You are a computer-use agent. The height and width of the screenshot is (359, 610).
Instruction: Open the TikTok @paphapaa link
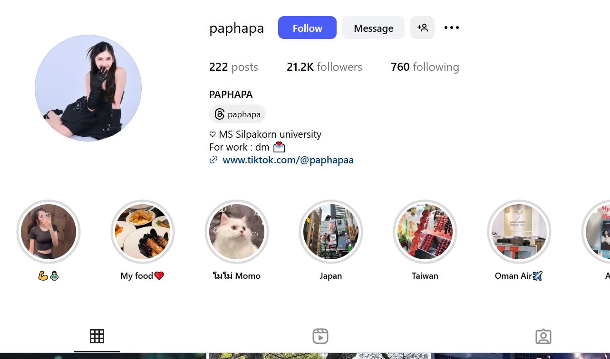click(288, 160)
